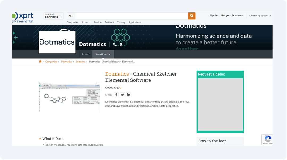
Task: Click List your business link
Action: [232, 16]
